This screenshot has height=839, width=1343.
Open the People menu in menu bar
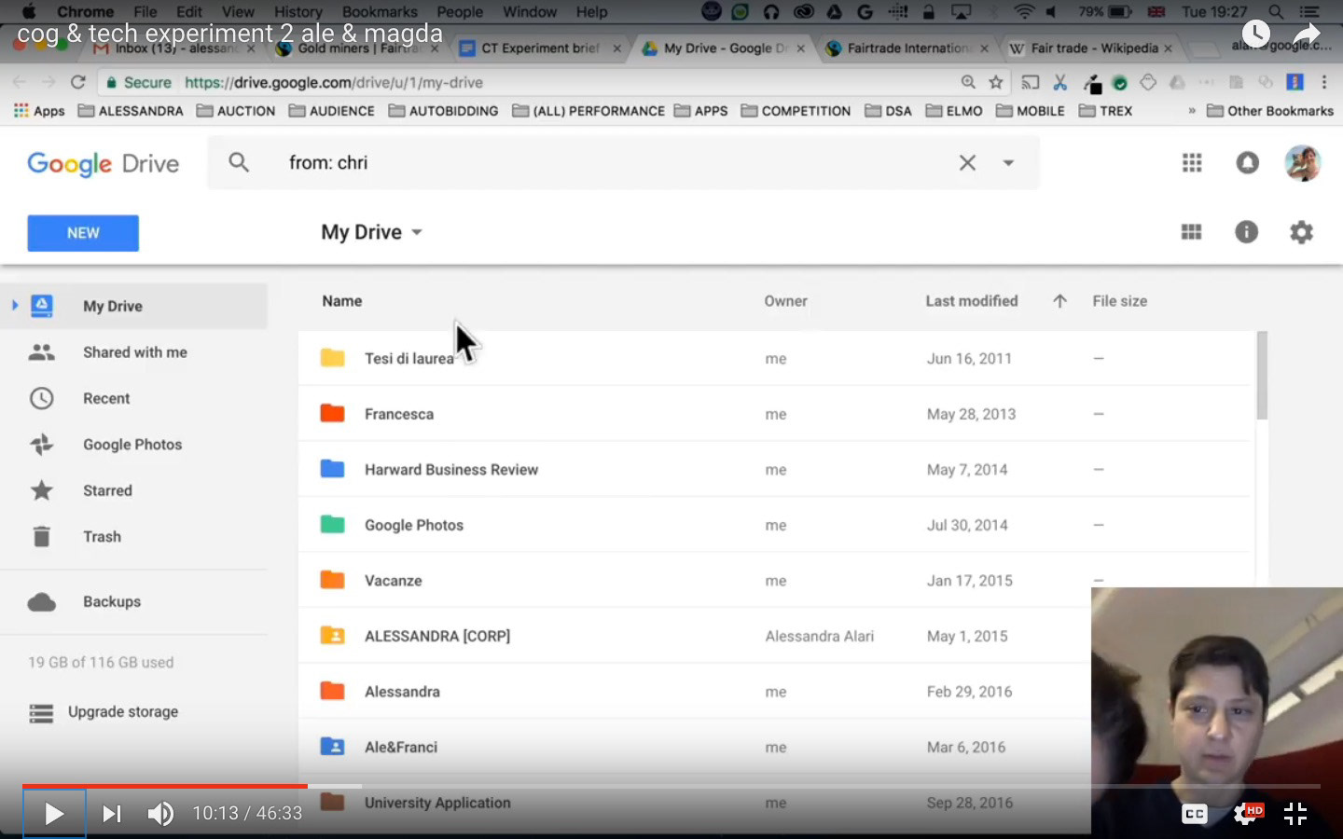pos(460,12)
